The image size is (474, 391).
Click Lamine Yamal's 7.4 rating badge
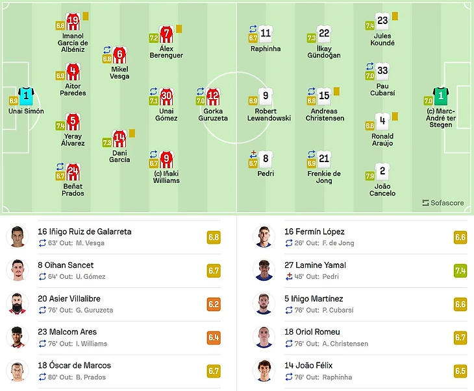pos(460,270)
